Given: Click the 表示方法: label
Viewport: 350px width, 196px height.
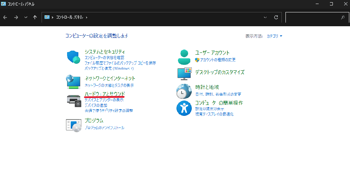Looking at the screenshot, I should 254,36.
